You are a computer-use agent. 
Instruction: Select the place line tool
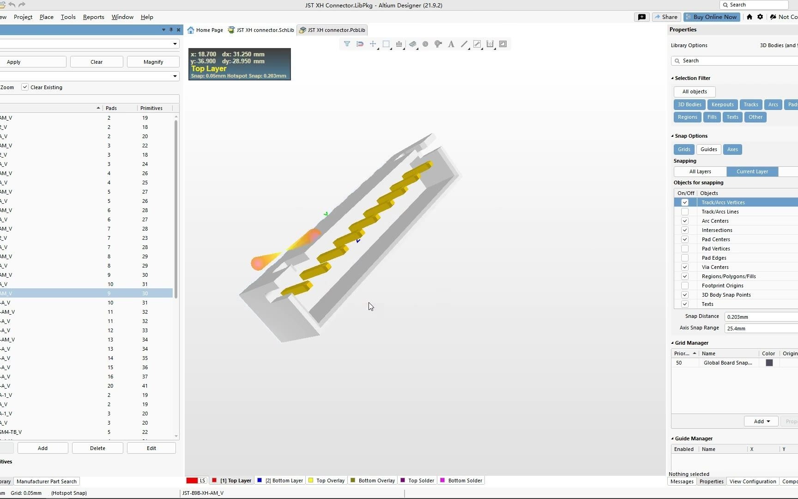pyautogui.click(x=464, y=44)
